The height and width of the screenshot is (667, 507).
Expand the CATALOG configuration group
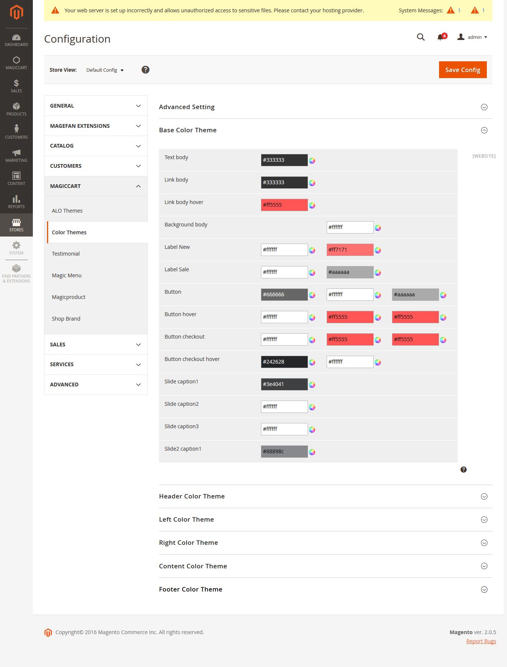click(x=96, y=146)
